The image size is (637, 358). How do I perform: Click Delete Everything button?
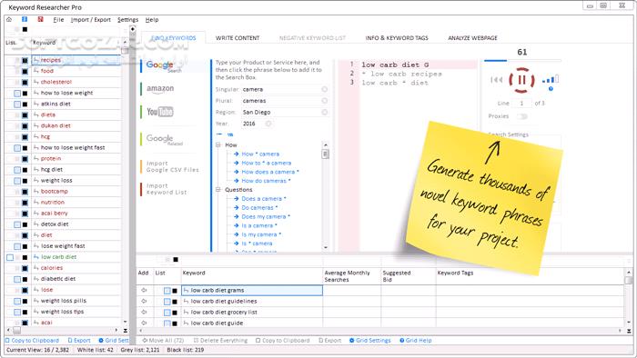(220, 341)
